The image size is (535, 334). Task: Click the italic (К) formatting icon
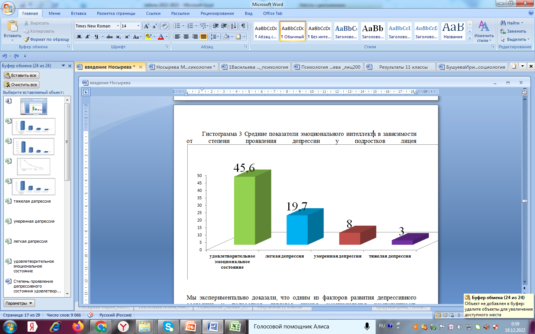click(88, 37)
